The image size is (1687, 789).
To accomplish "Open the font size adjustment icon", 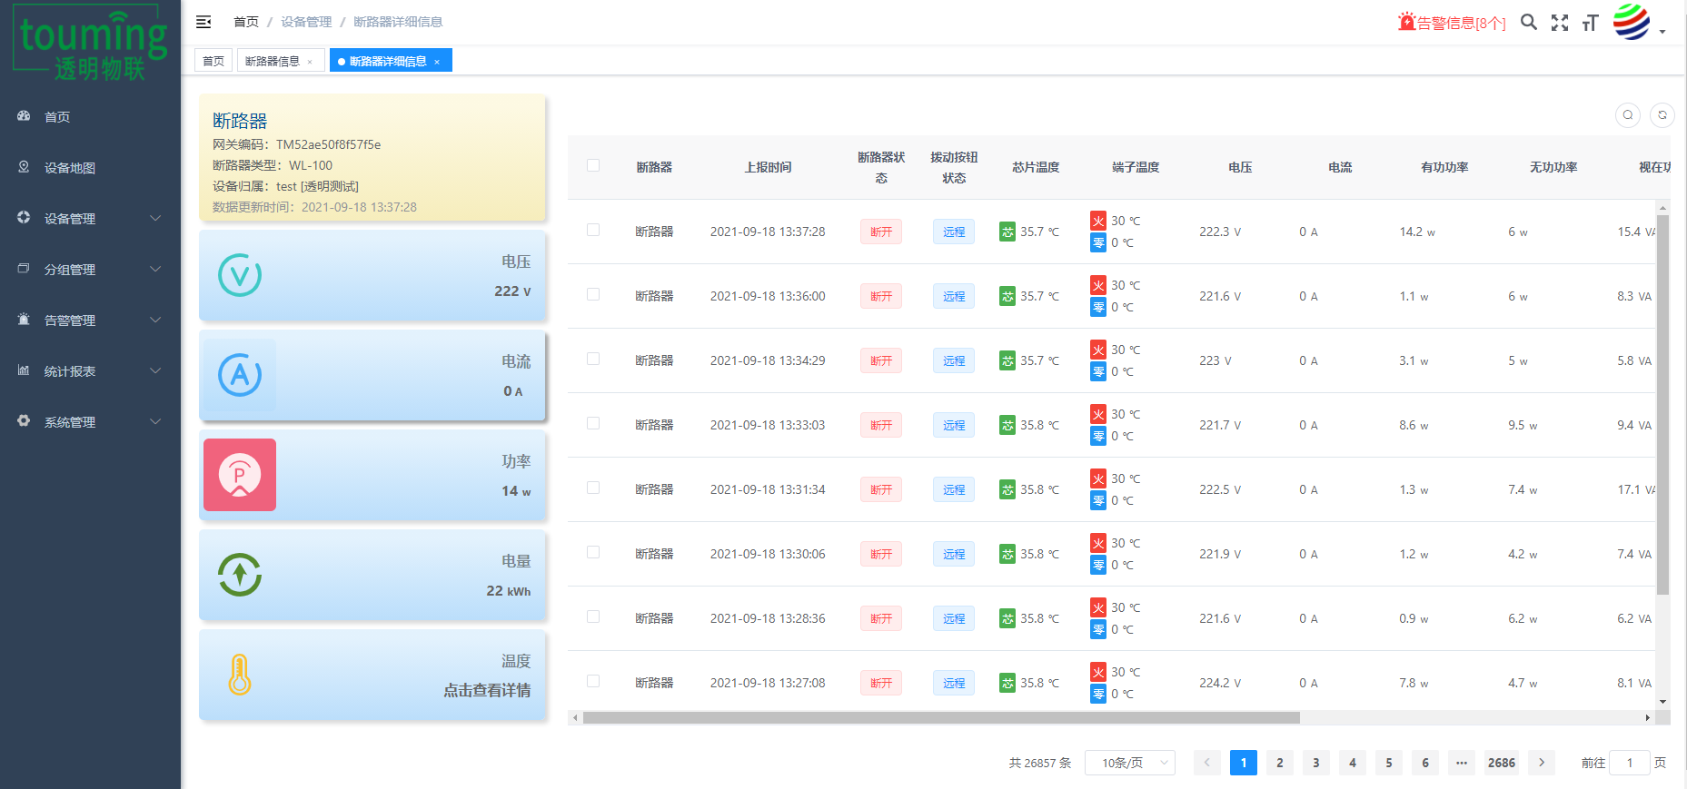I will coord(1590,23).
